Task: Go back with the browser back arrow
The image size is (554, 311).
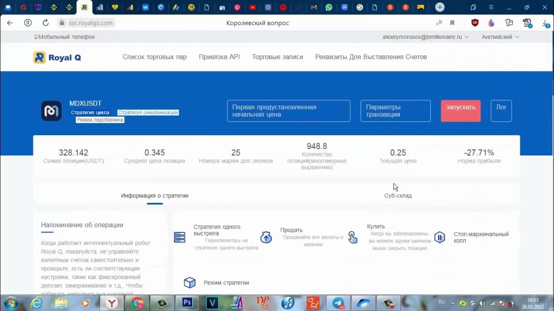Action: [10, 23]
